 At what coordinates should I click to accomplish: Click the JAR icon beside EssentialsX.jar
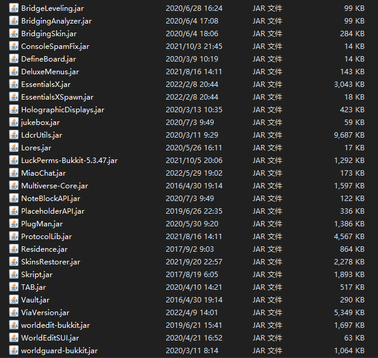[x=14, y=85]
